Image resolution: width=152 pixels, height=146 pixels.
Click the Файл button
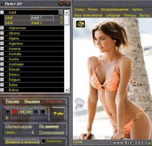(59, 113)
